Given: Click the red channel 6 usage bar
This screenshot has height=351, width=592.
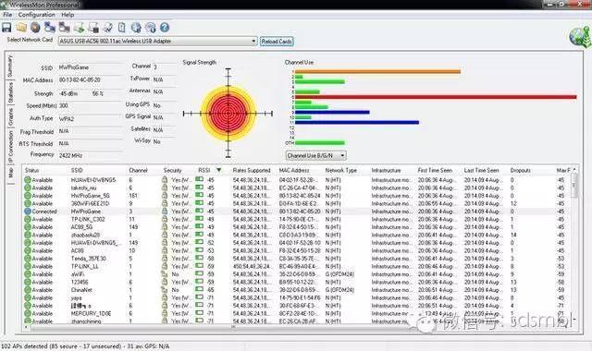Looking at the screenshot, I should click(436, 97).
